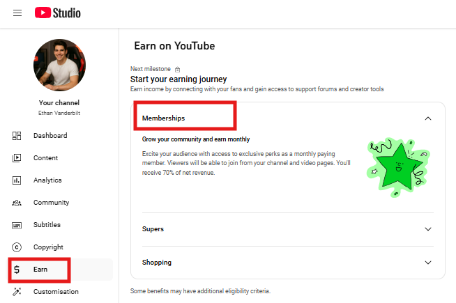Click the green star Memberships illustration
Screen dimensions: 456x303
[398, 167]
